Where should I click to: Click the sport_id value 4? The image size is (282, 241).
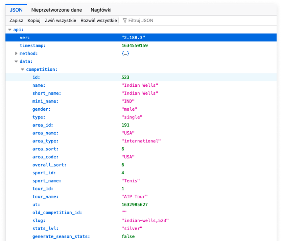point(123,173)
